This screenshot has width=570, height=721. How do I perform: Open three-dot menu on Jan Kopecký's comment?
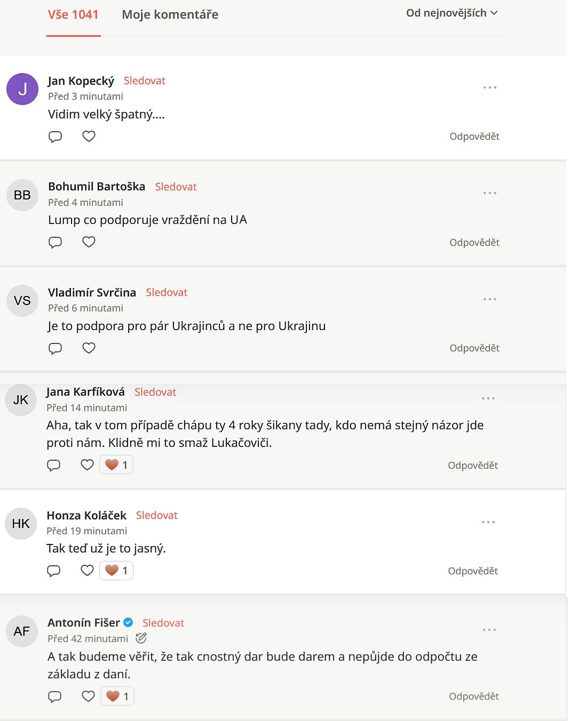pos(489,87)
